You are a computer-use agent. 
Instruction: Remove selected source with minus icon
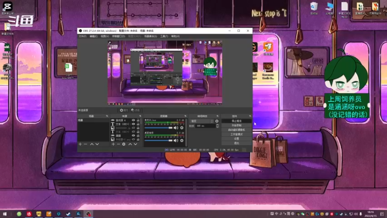119,144
